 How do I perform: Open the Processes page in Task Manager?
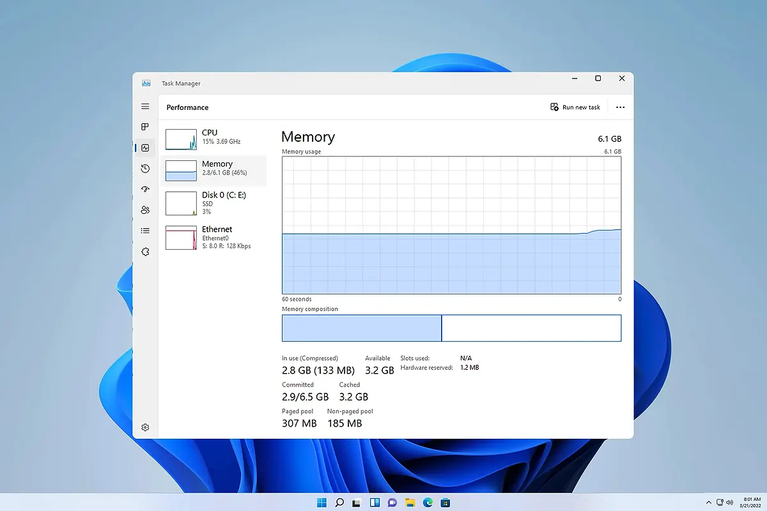145,126
